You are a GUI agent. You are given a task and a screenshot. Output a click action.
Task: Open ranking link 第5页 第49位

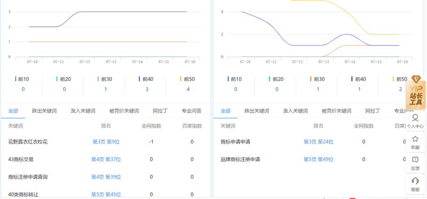[x=319, y=159]
